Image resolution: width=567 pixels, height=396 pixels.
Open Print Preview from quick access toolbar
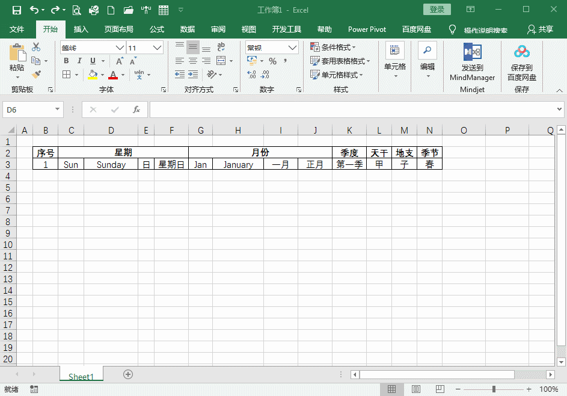(x=76, y=10)
